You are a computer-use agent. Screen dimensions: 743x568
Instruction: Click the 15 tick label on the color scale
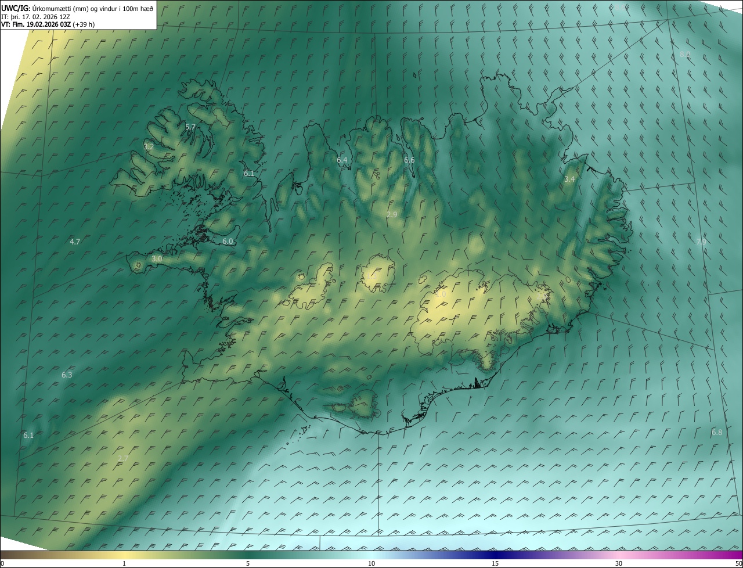coord(495,563)
